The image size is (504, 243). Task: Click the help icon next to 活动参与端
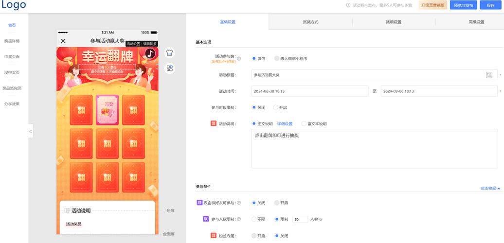pyautogui.click(x=239, y=58)
